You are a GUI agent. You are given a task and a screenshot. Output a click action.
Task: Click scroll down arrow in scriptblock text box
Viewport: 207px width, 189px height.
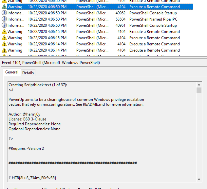[199, 179]
